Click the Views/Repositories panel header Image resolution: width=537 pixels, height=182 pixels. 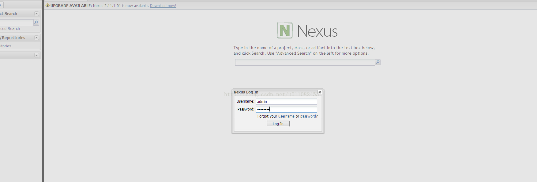20,38
